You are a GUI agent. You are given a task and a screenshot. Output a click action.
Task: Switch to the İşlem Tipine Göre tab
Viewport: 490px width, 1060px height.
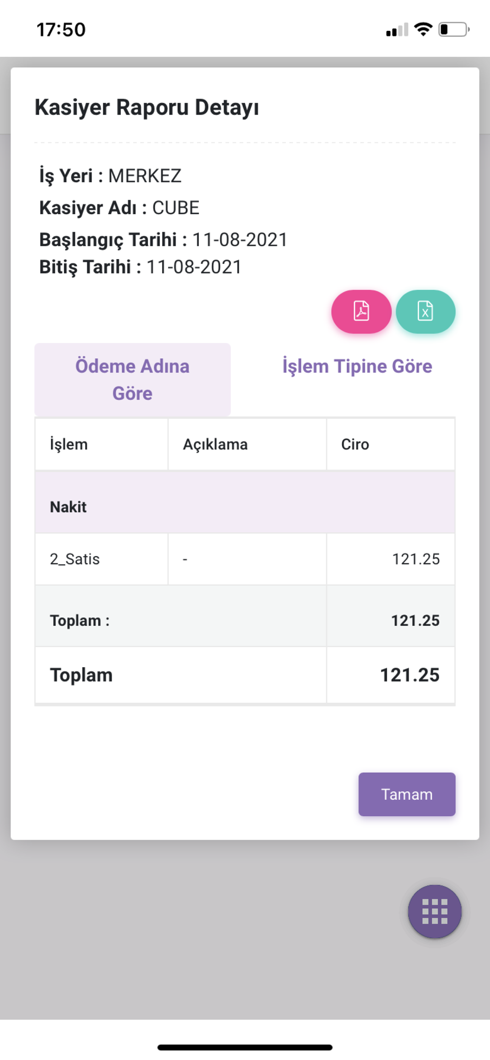point(357,366)
